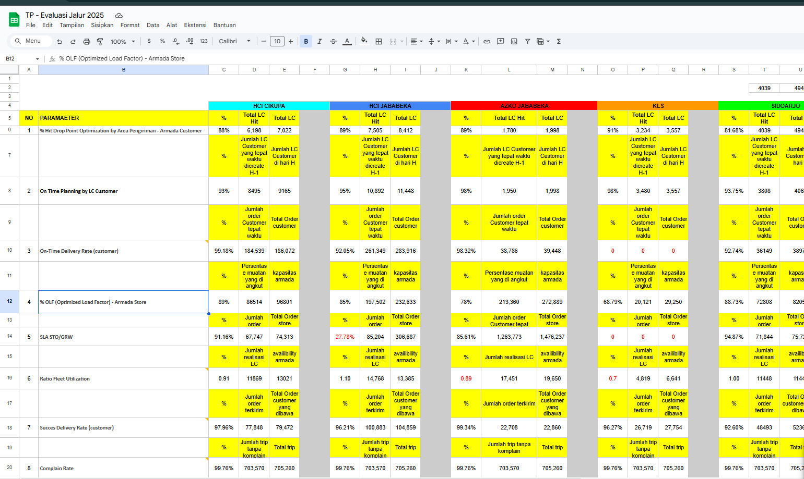Click the print icon
This screenshot has width=804, height=479.
[87, 41]
